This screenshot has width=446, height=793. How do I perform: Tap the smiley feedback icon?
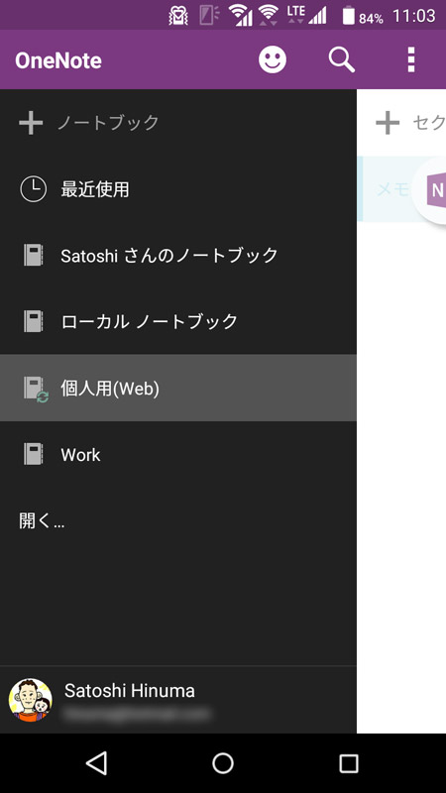(x=272, y=59)
